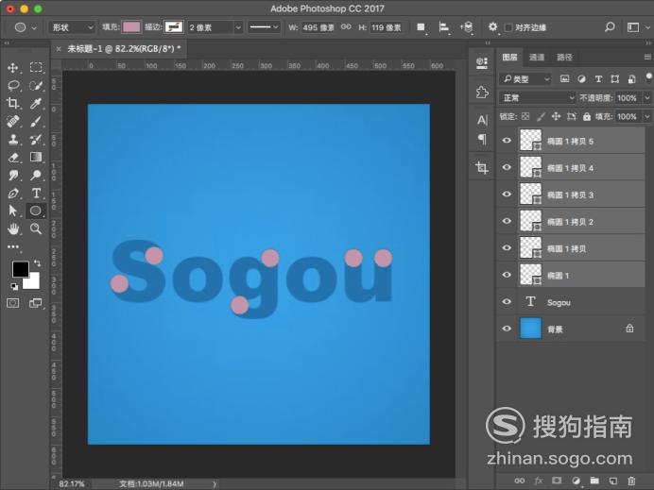654x490 pixels.
Task: Open the layers panel menu
Action: pyautogui.click(x=647, y=57)
